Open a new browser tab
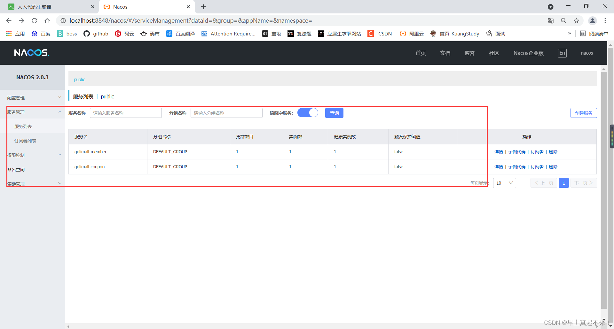Viewport: 614px width, 329px height. (x=203, y=7)
